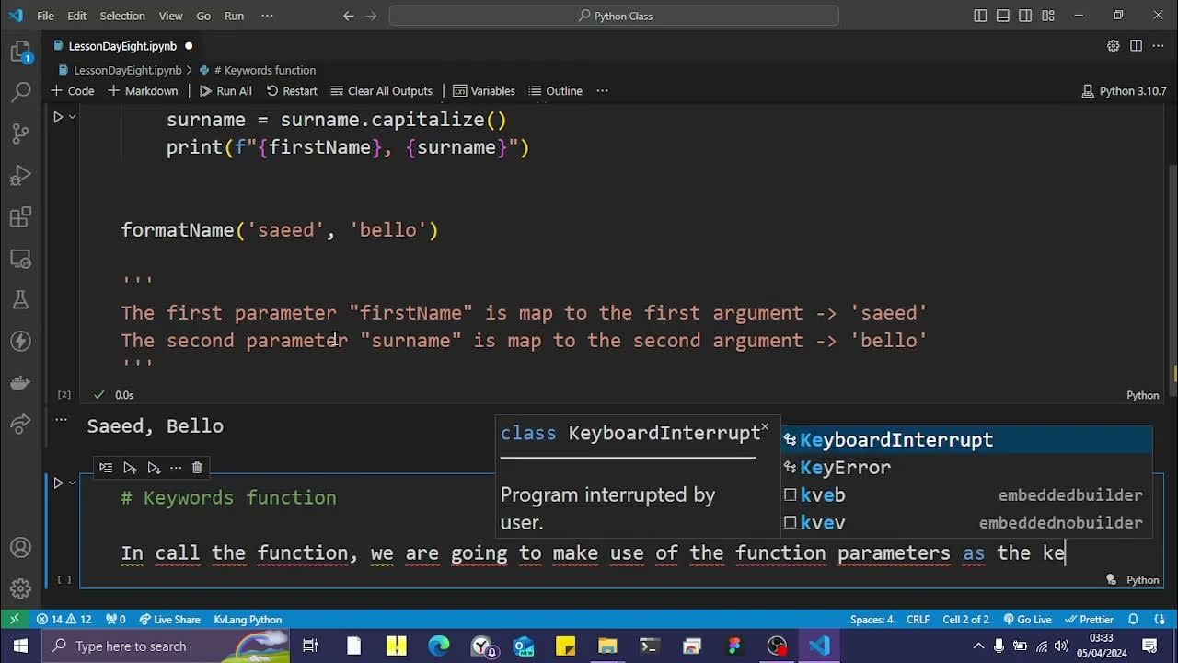Select kvev embeddednobuilder suggestion
Screen dimensions: 1178x663
pos(965,523)
